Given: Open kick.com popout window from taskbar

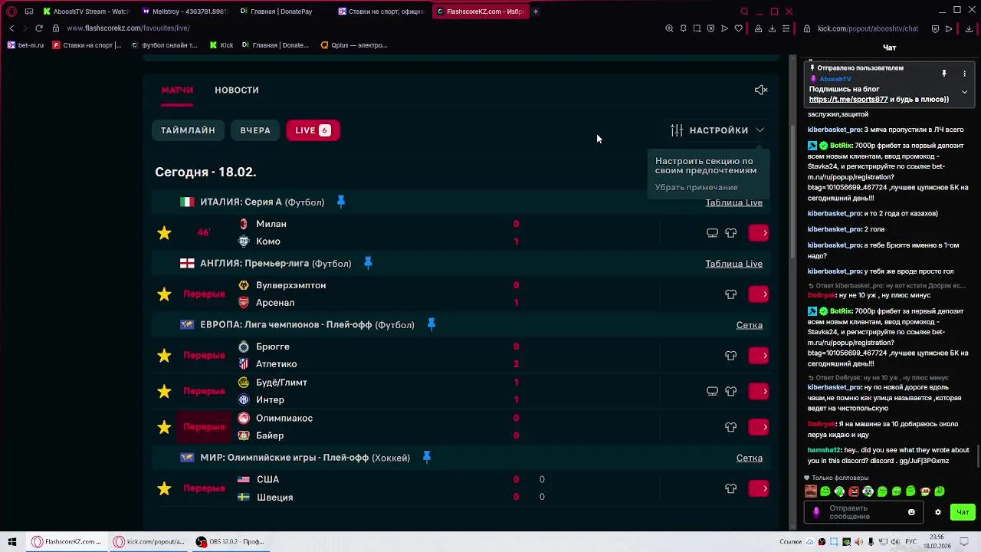Looking at the screenshot, I should coord(149,541).
